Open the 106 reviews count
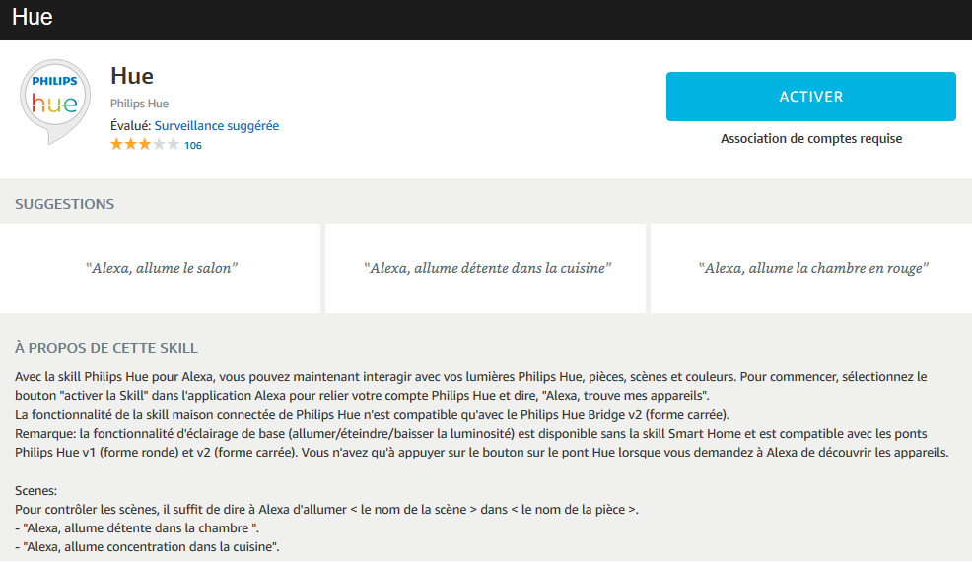This screenshot has width=972, height=562. 193,146
